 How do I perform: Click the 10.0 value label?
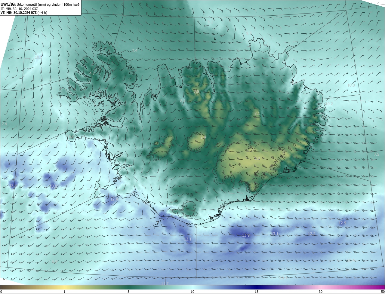pos(351,85)
